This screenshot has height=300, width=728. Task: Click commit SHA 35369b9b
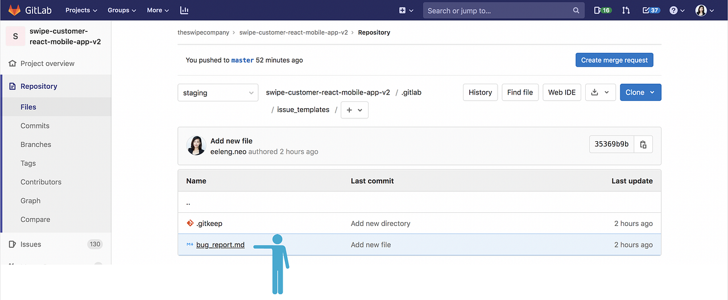coord(611,145)
